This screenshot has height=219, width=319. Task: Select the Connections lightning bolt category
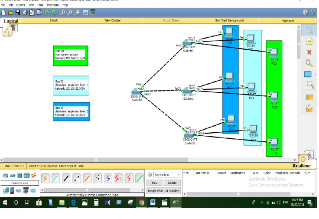(34, 175)
